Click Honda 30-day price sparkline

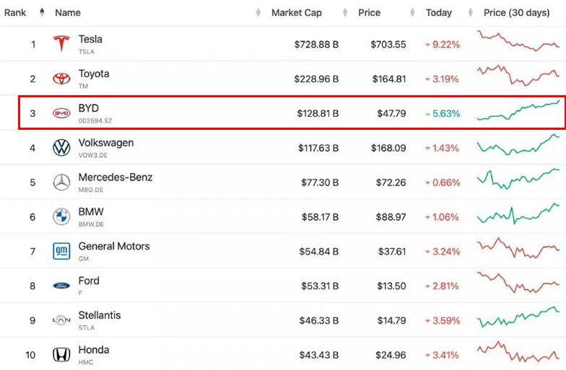pos(518,353)
